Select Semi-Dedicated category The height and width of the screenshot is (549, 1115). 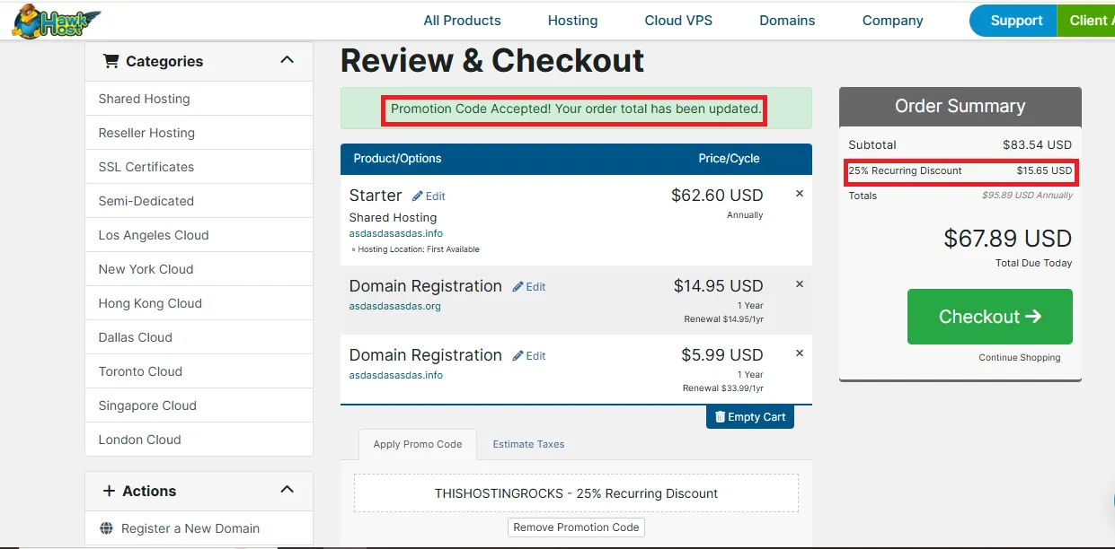pyautogui.click(x=199, y=201)
